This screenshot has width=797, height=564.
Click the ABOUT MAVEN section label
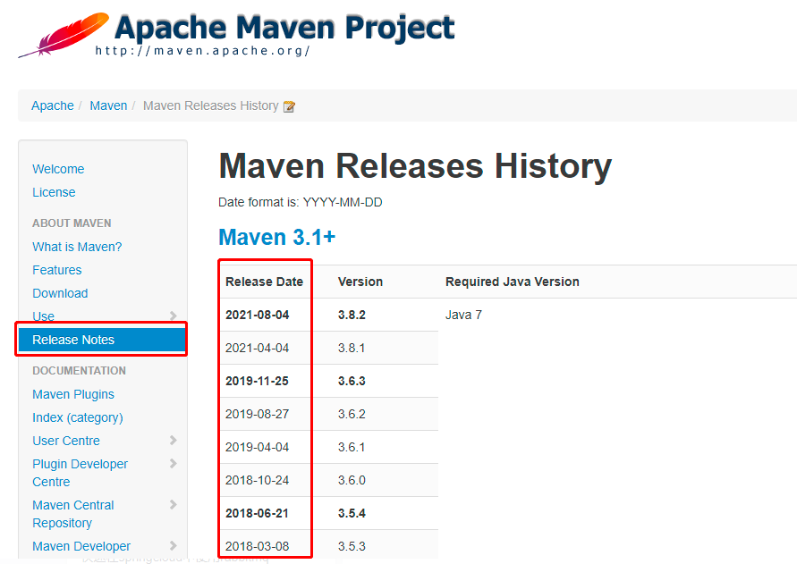click(x=72, y=223)
